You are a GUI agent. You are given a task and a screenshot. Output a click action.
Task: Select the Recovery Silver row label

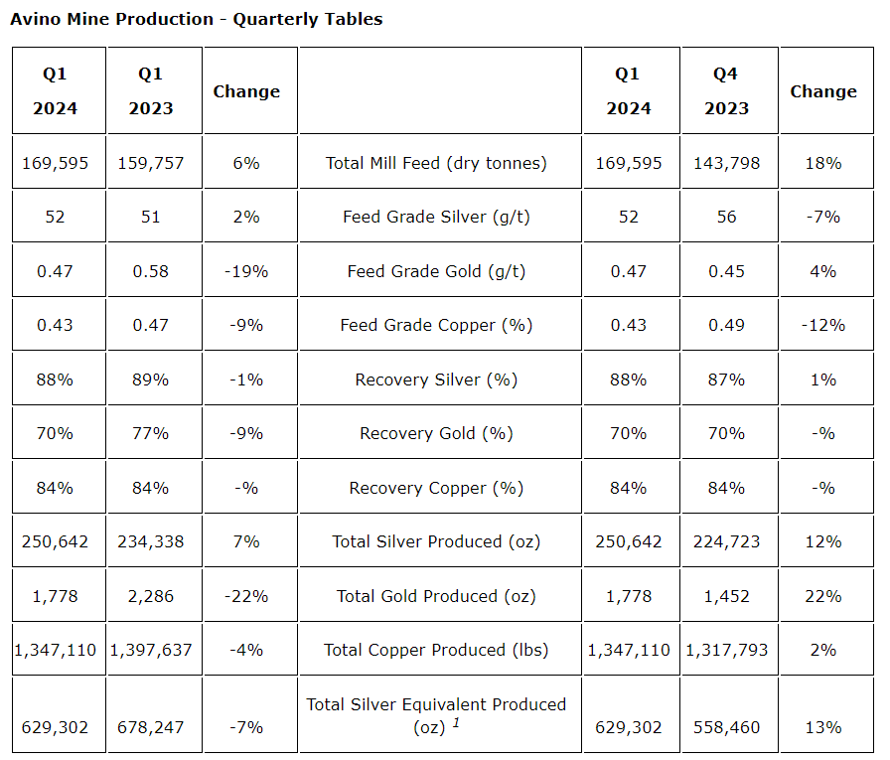[x=436, y=380]
